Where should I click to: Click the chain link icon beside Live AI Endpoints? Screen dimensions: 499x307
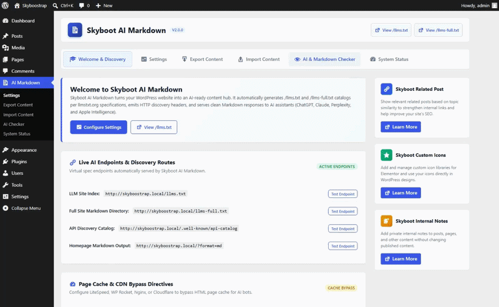tap(72, 163)
